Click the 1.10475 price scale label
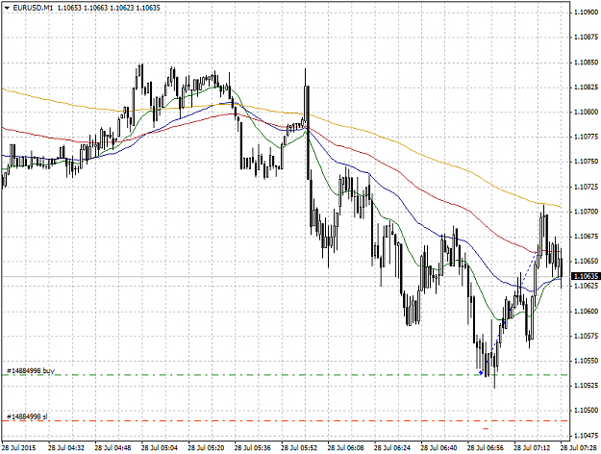The height and width of the screenshot is (454, 601). (587, 435)
